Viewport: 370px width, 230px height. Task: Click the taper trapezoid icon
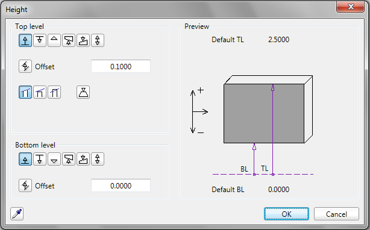[83, 92]
